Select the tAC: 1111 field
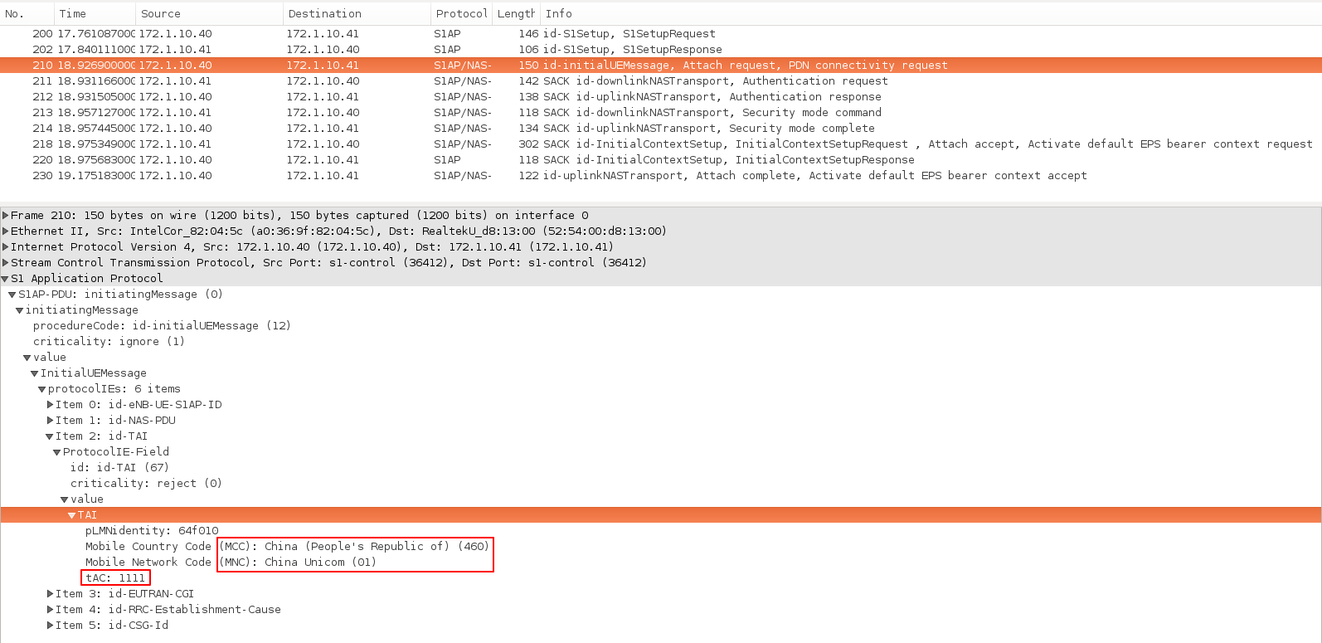The height and width of the screenshot is (643, 1322). click(x=115, y=578)
